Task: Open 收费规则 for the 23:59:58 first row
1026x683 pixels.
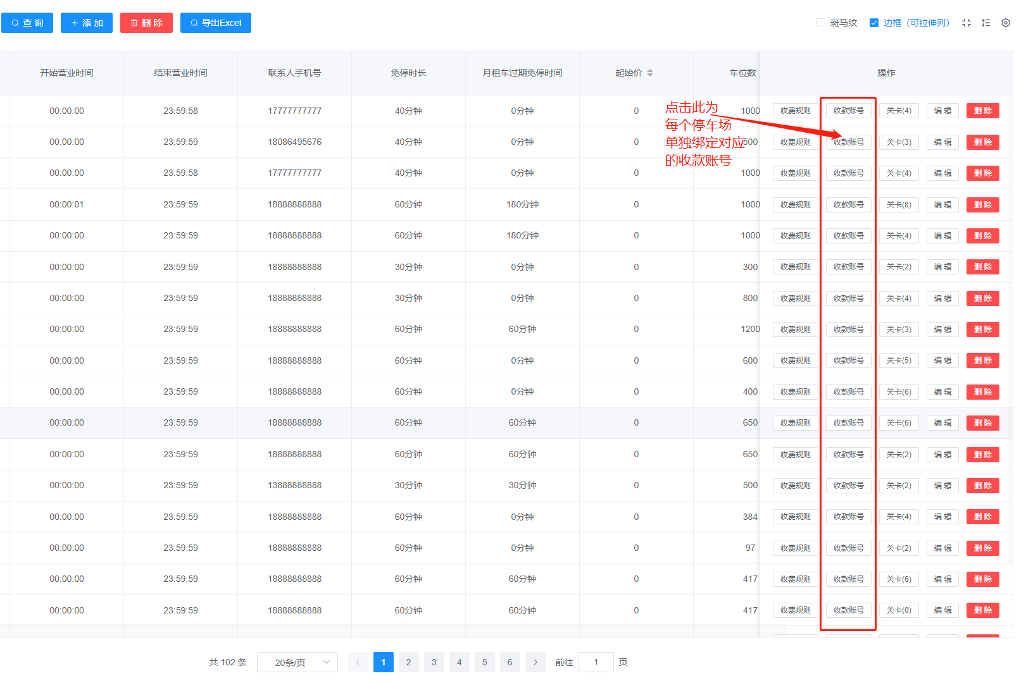Action: (x=795, y=111)
